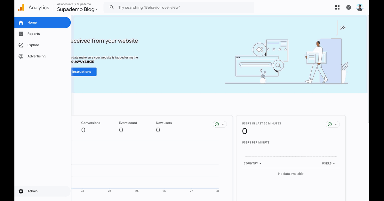The height and width of the screenshot is (201, 384).
Task: Click date label 25 on chart axis
Action: tap(137, 191)
